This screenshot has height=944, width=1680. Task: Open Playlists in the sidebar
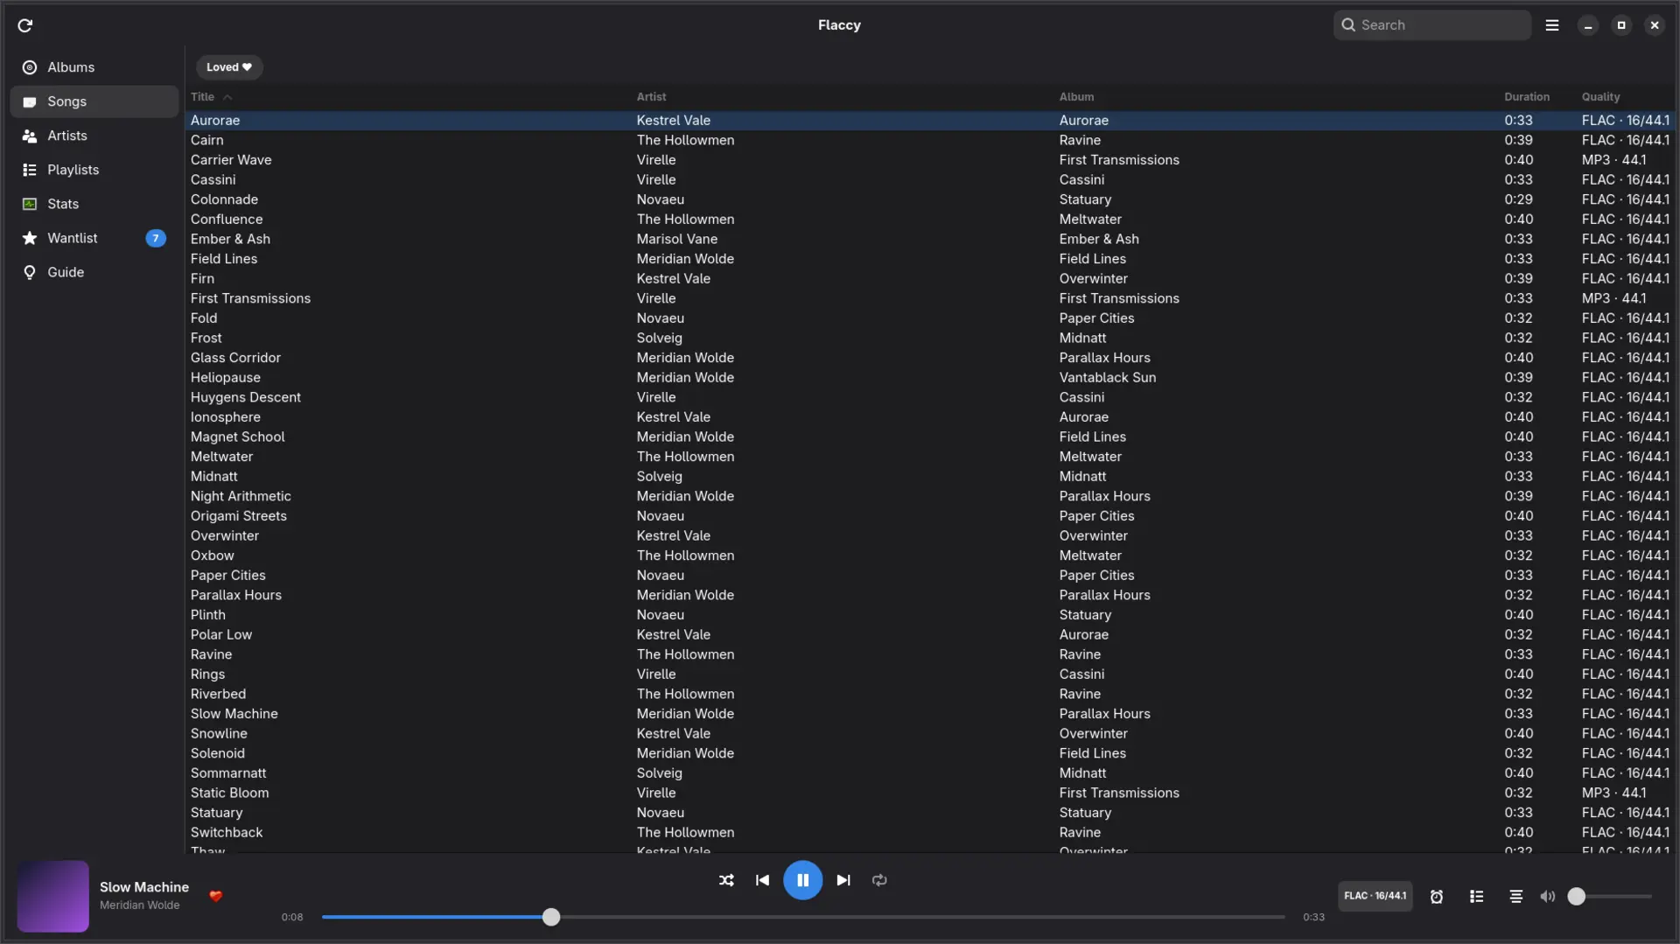[94, 170]
